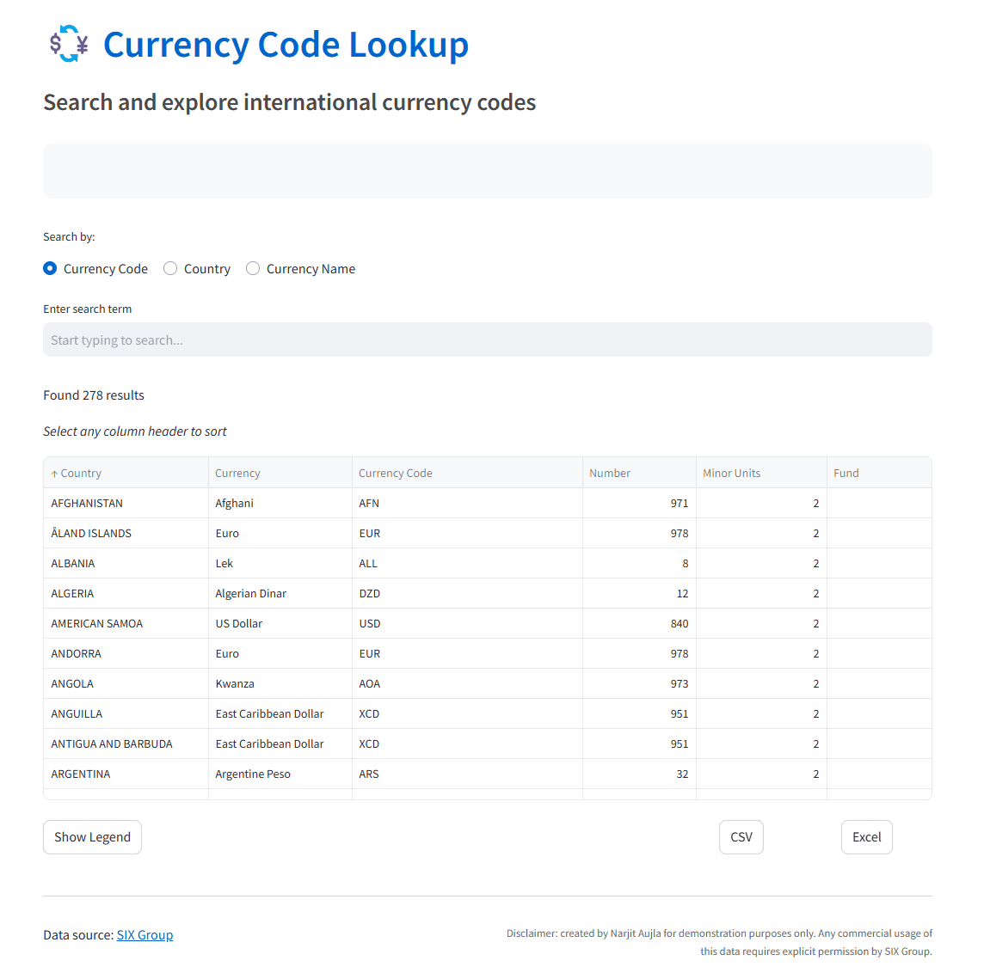Click the ANGUILLA East Caribbean Dollar row

344,713
